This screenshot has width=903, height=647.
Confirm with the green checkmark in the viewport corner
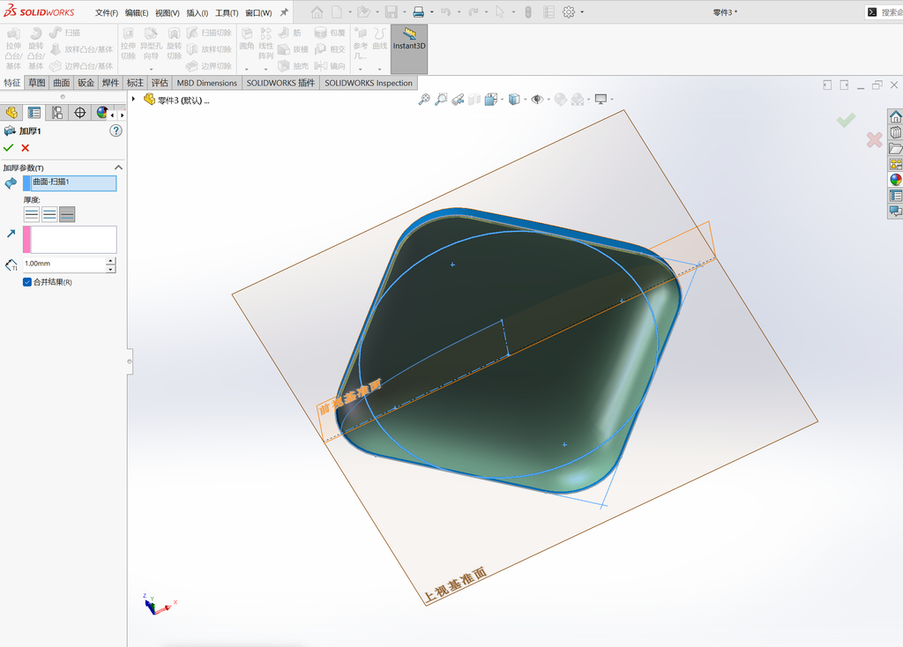click(846, 120)
